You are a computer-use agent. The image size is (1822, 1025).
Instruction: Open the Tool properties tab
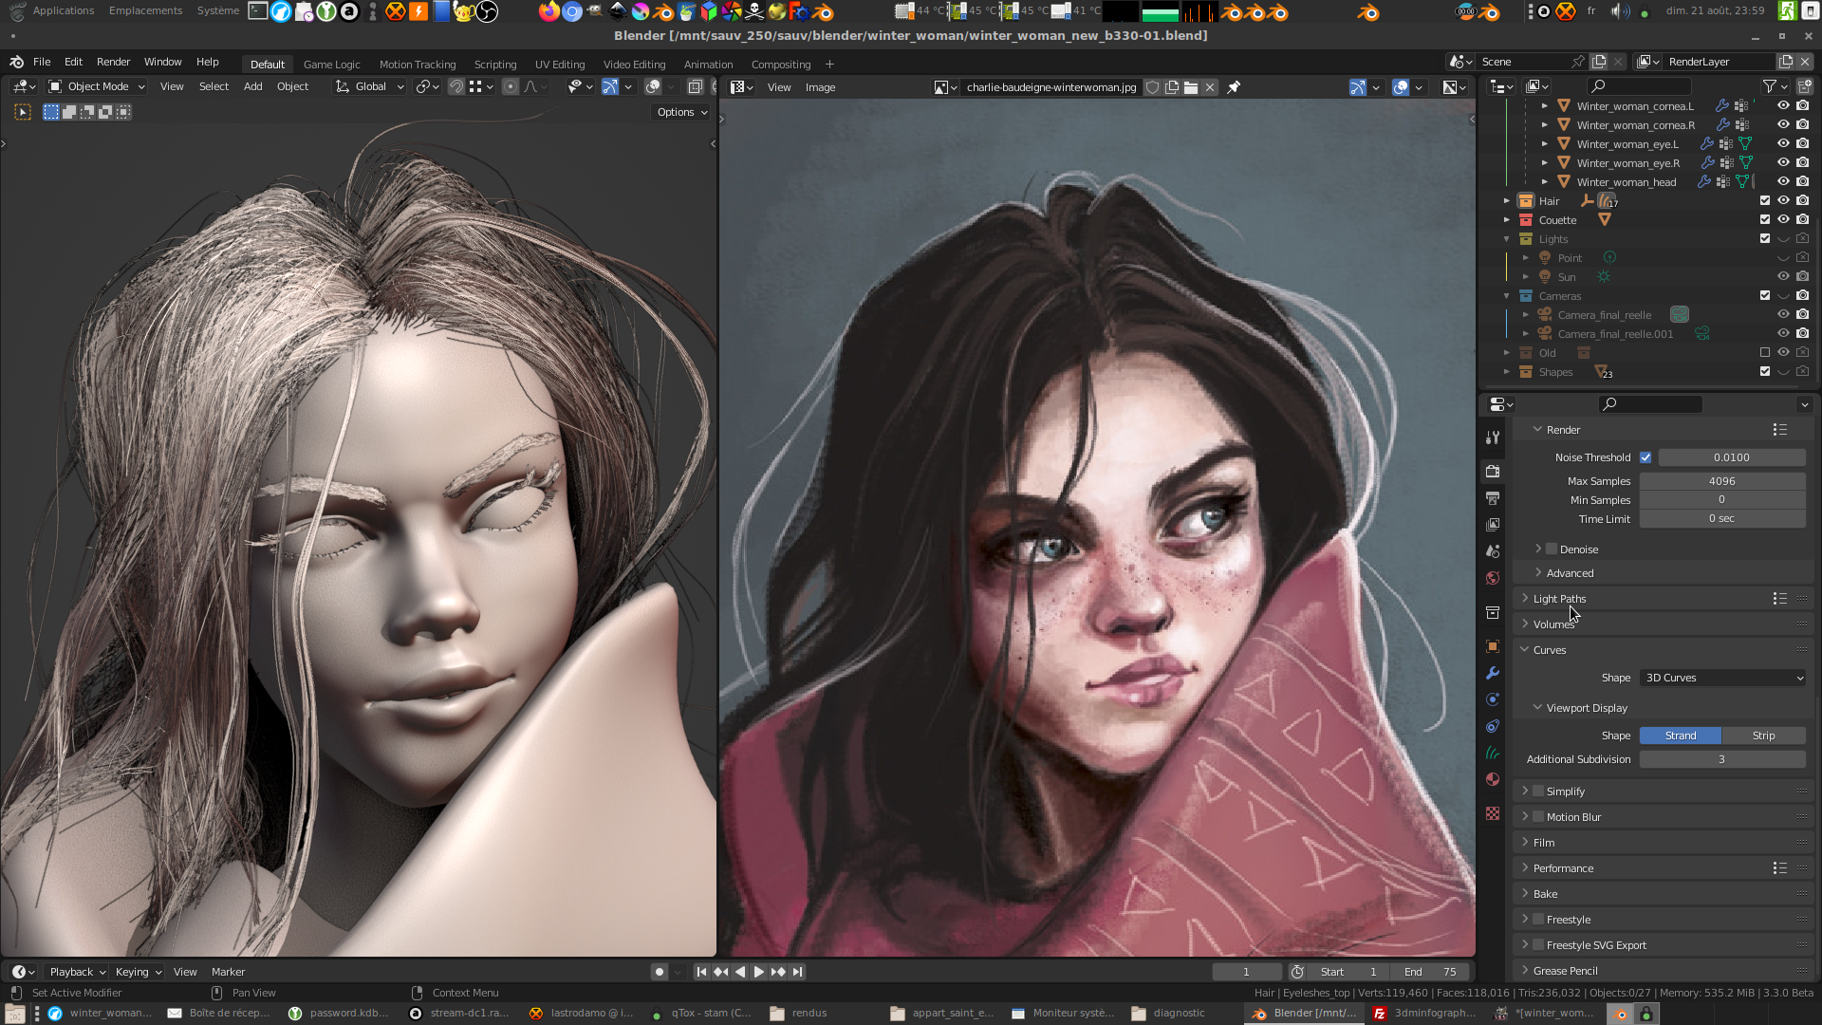(x=1493, y=438)
